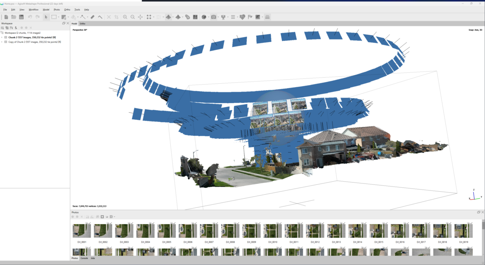Undock the Workspace panel

coord(64,23)
